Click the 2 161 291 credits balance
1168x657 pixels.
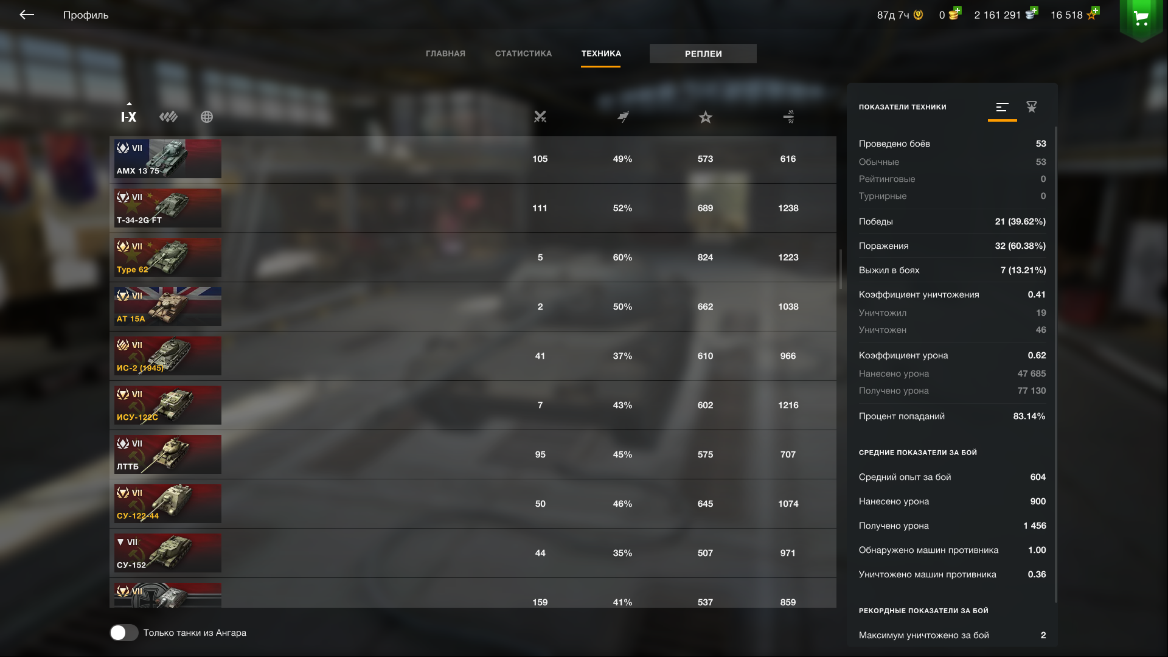997,15
